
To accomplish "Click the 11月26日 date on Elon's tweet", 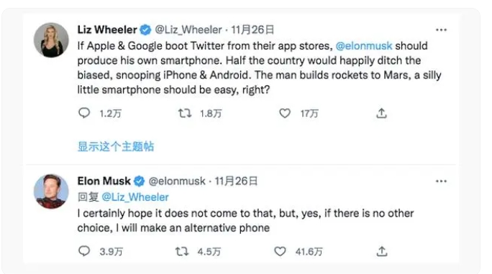I will coord(236,181).
